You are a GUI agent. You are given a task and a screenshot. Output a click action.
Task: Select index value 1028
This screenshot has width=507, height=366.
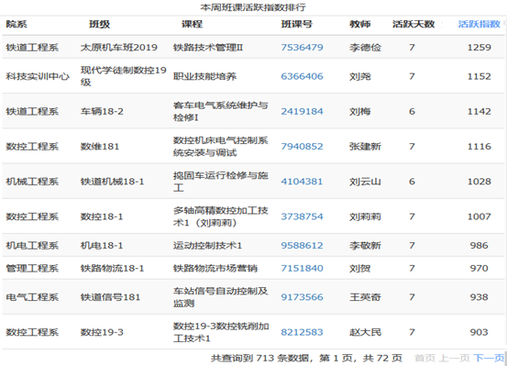[479, 182]
